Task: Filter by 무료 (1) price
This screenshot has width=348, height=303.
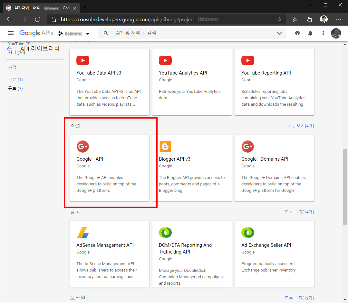Action: pos(15,80)
